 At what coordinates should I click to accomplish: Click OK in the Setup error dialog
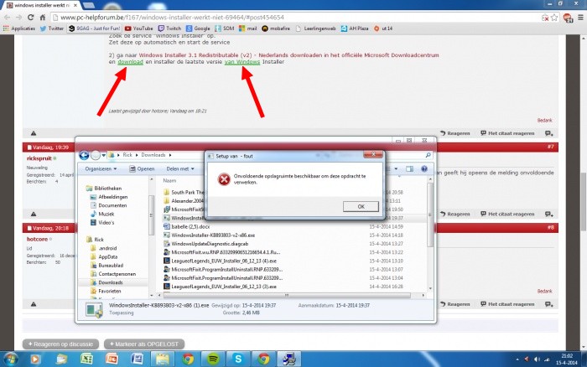(360, 205)
